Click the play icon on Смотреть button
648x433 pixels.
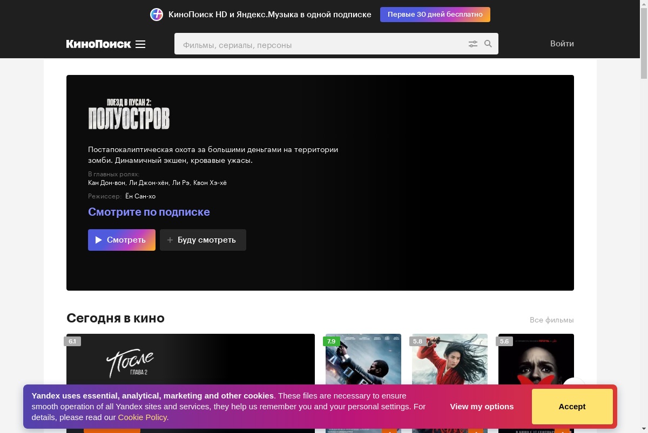point(99,240)
